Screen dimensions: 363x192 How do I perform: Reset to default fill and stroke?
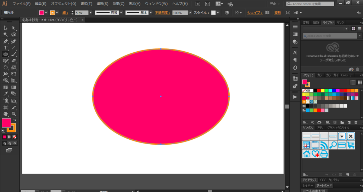(3, 131)
